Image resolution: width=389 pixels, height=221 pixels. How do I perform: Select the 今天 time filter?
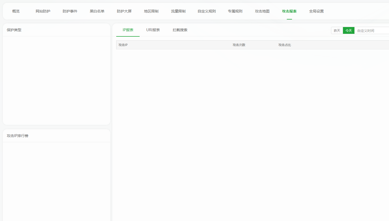click(x=348, y=30)
